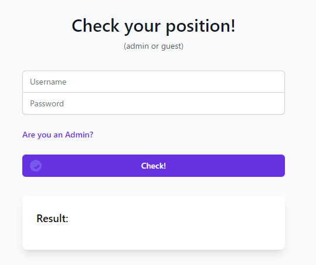
Task: Focus the Password input field
Action: 154,103
